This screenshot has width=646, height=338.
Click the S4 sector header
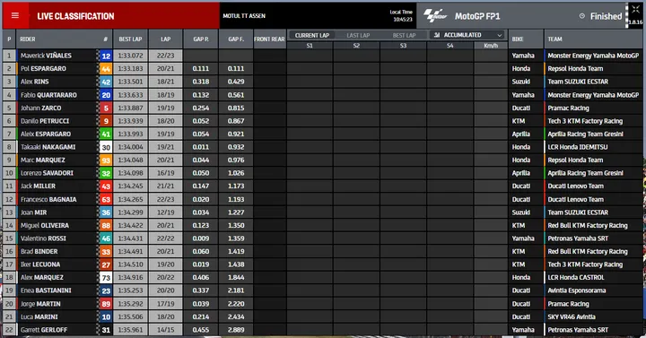click(x=450, y=46)
